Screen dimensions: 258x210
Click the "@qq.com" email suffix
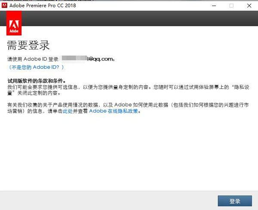(x=100, y=59)
